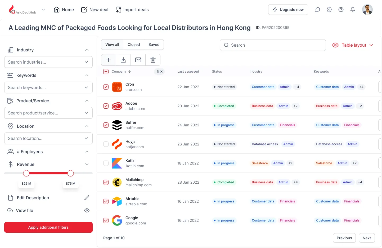Click the add plus toolbar button

(109, 60)
